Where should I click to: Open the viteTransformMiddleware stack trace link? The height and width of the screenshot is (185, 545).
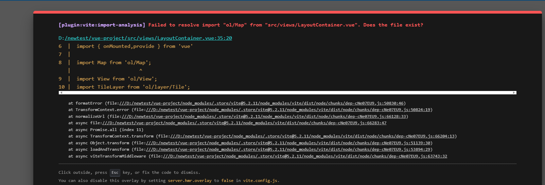[305, 156]
